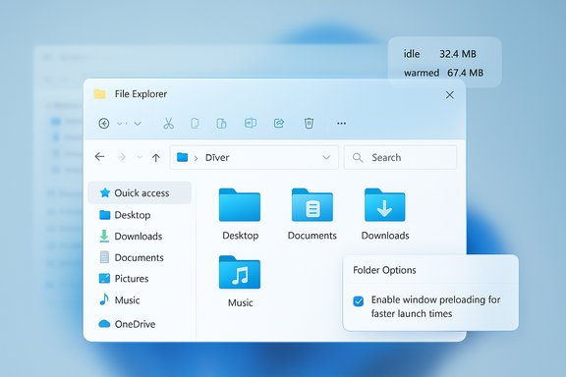Click into the Search box

point(400,157)
